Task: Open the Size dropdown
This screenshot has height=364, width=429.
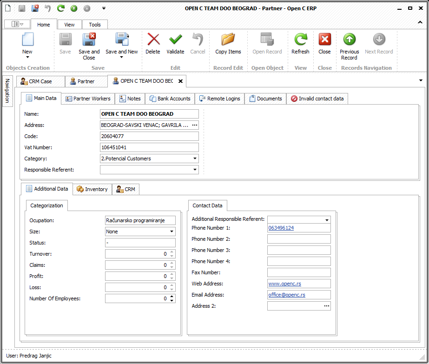Action: coord(172,232)
